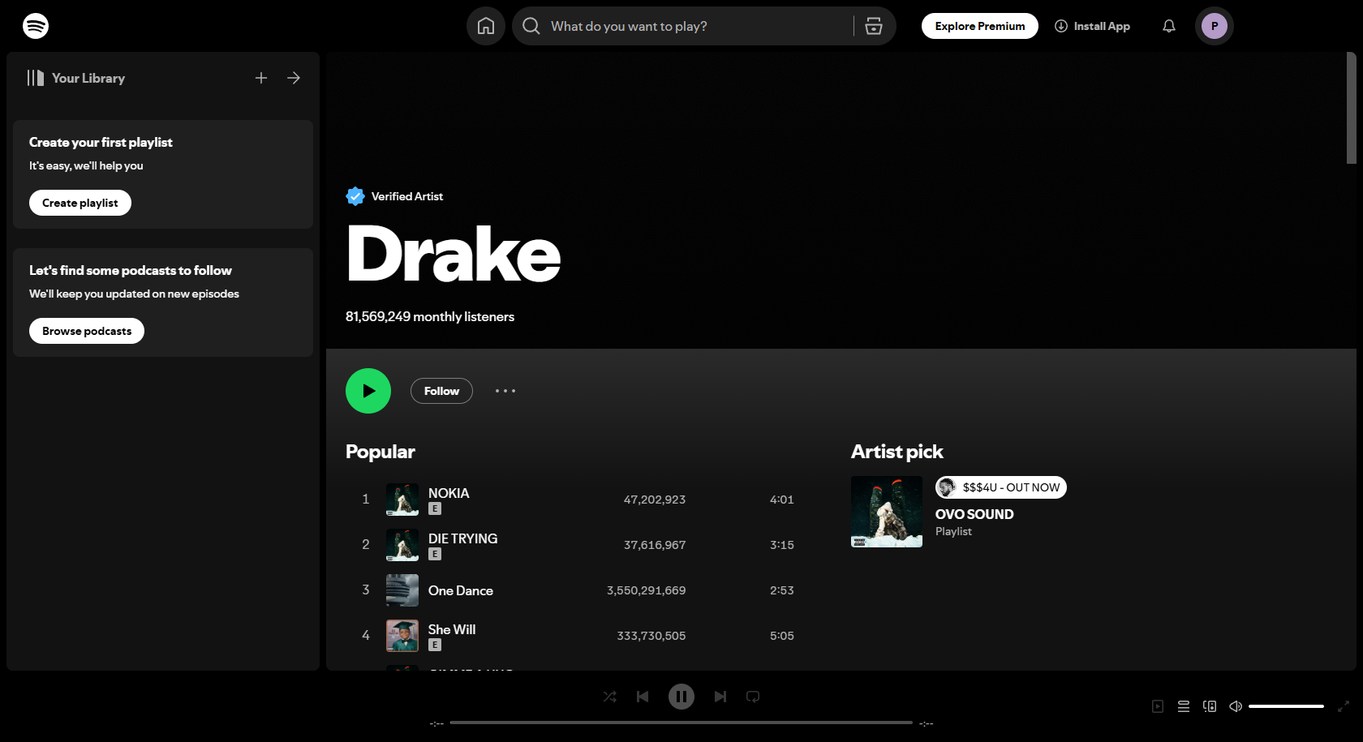1363x742 pixels.
Task: Click the 5:05 duration of She Will
Action: click(782, 636)
